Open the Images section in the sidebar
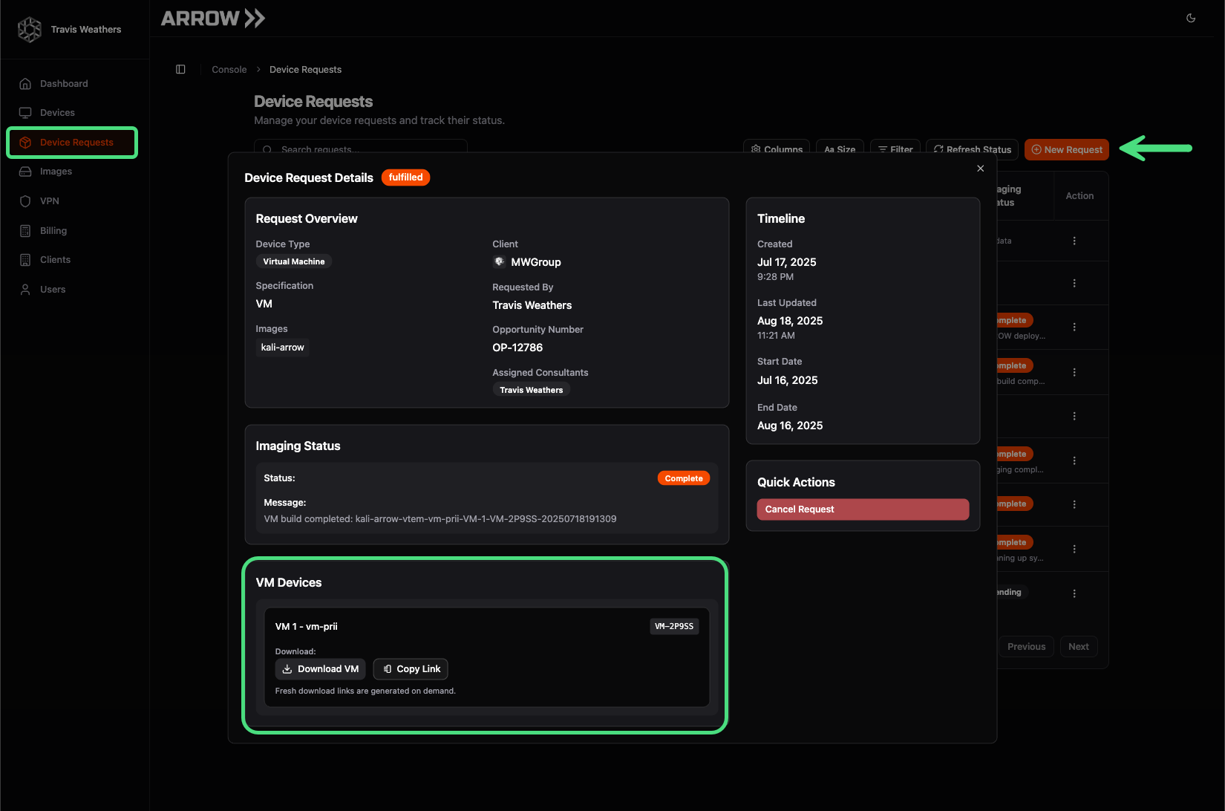Viewport: 1225px width, 811px height. [55, 171]
